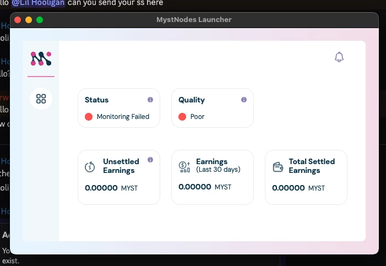386x266 pixels.
Task: Click the "Status" card heading
Action: pyautogui.click(x=96, y=100)
